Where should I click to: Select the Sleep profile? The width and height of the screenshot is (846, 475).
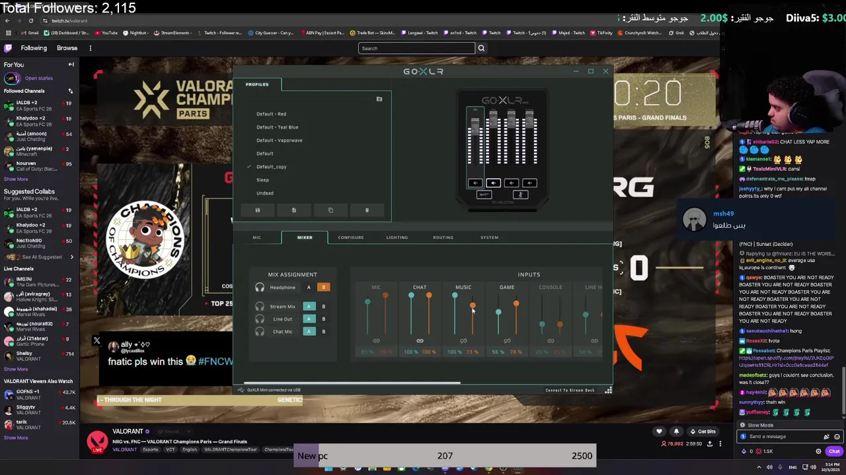tap(262, 180)
